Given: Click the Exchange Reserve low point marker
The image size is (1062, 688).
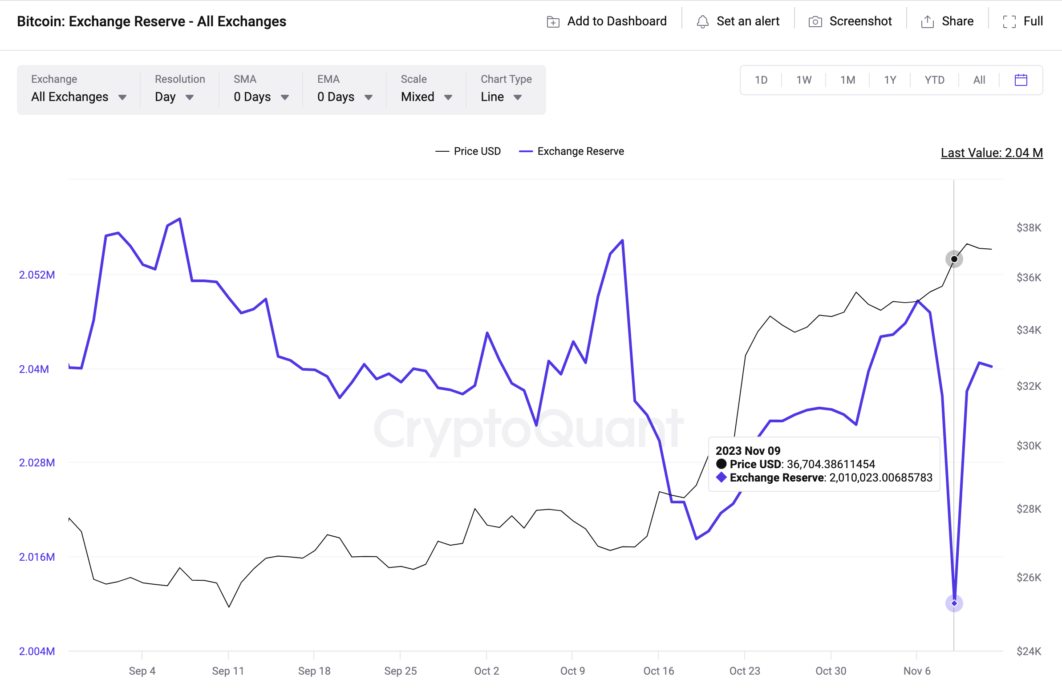Looking at the screenshot, I should tap(954, 603).
